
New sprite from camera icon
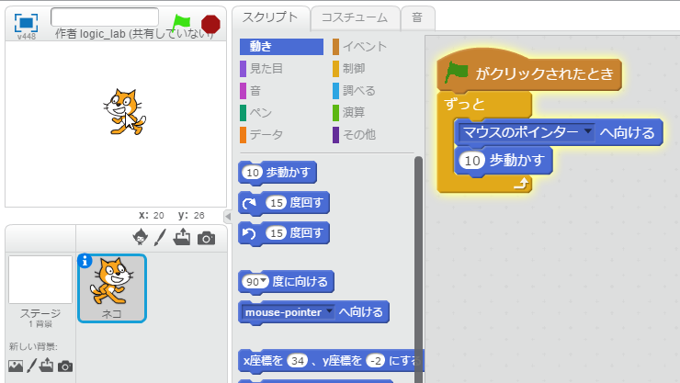click(207, 238)
